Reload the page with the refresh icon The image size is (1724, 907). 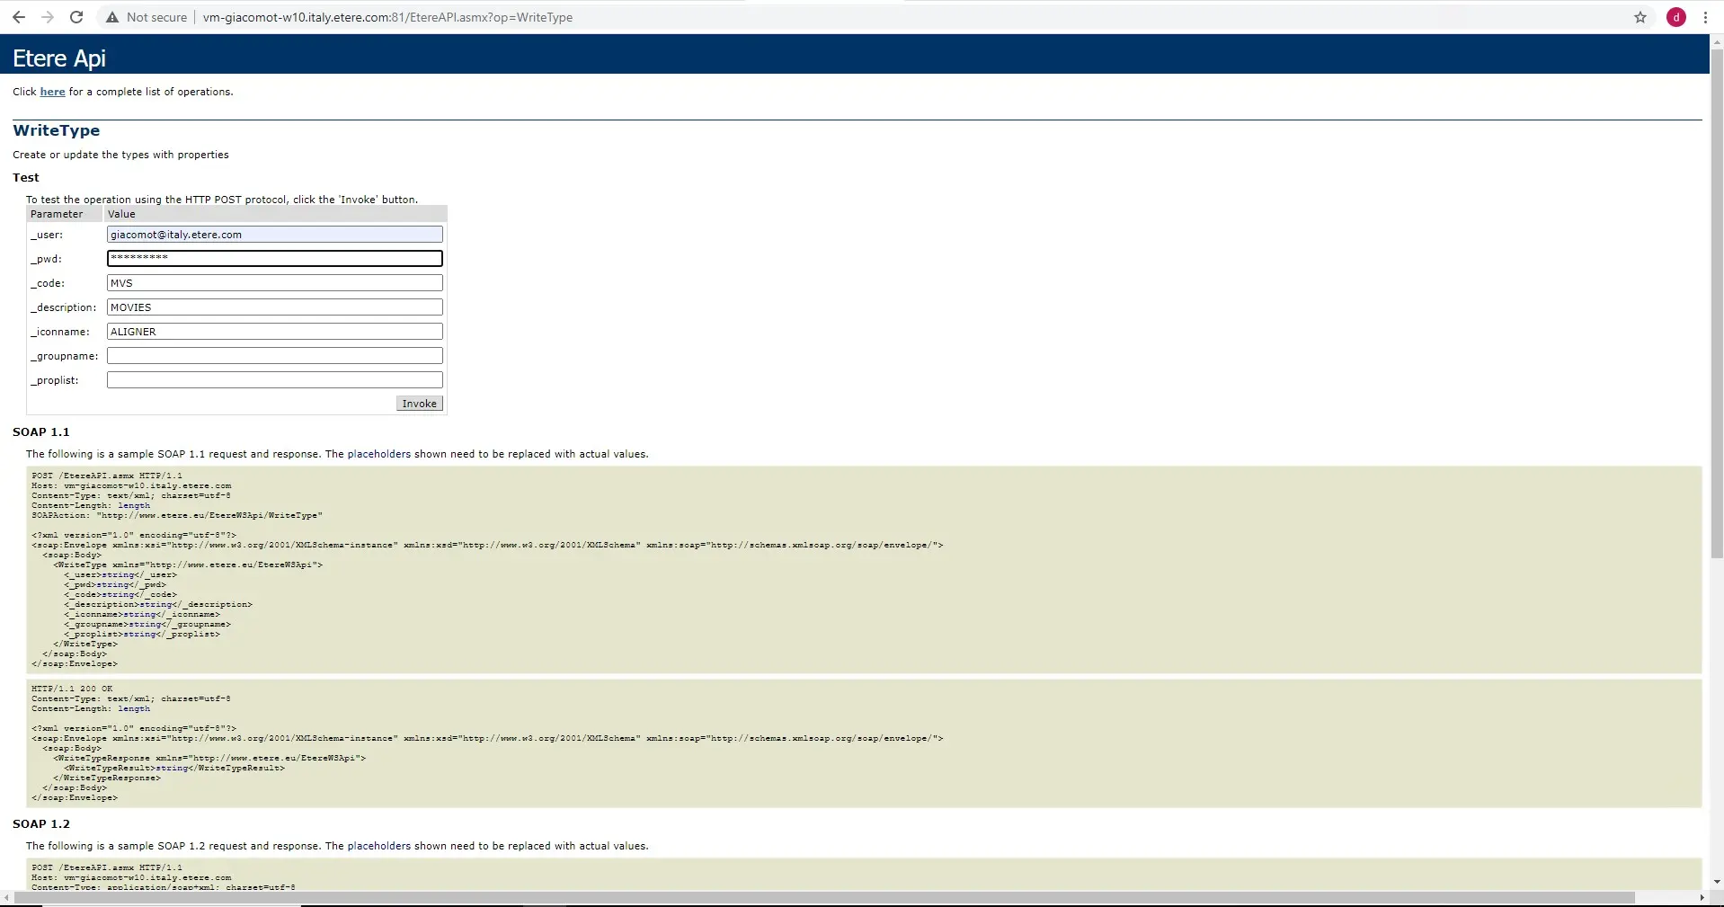(76, 17)
